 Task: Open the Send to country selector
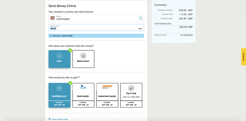point(96,18)
